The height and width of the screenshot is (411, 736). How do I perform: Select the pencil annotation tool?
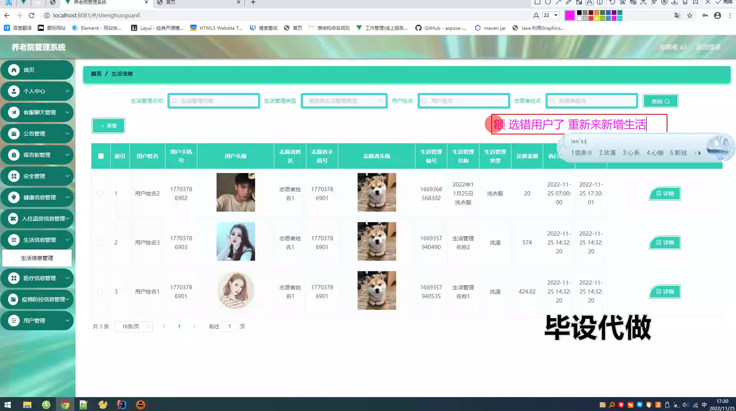569,2
